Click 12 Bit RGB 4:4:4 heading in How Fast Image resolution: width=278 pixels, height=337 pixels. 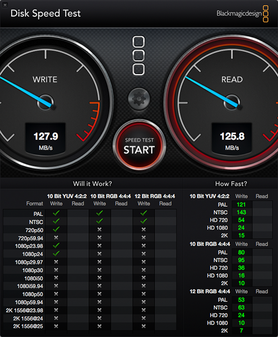[210, 291]
